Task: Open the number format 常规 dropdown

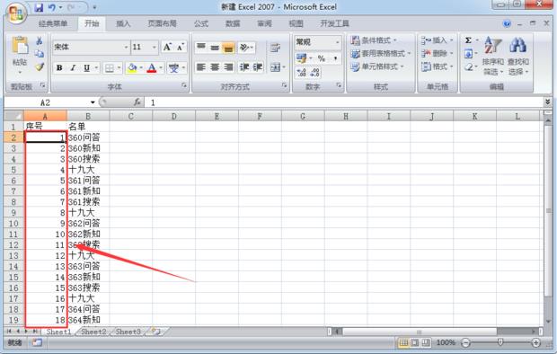Action: pyautogui.click(x=337, y=42)
